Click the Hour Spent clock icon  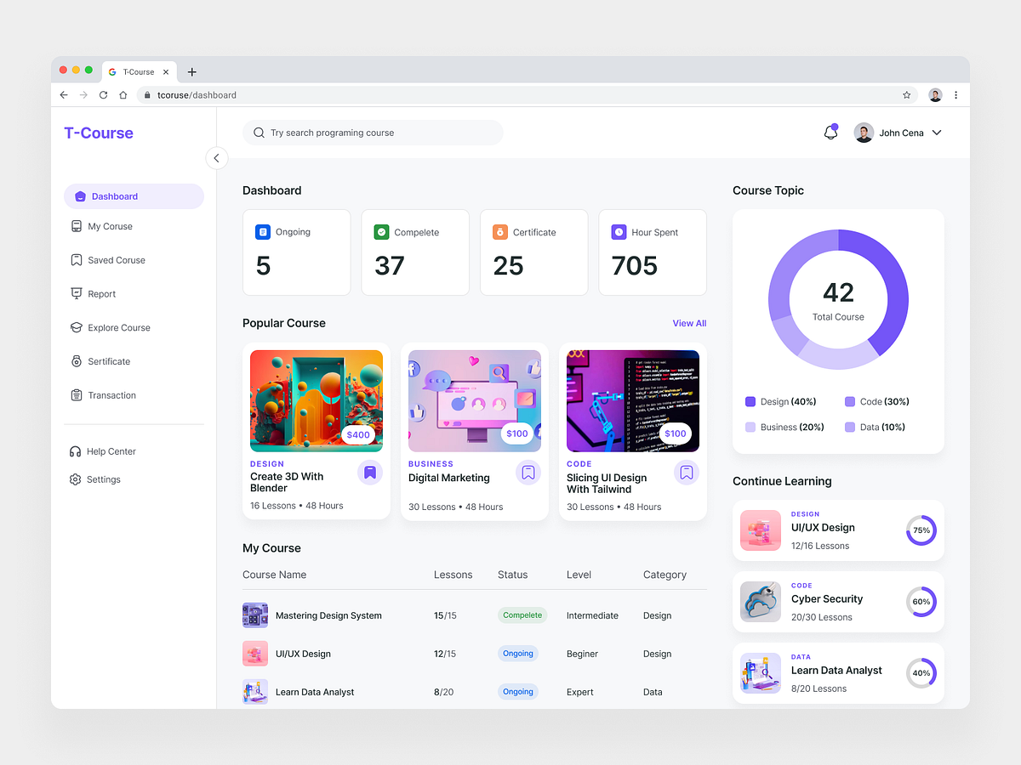tap(619, 231)
